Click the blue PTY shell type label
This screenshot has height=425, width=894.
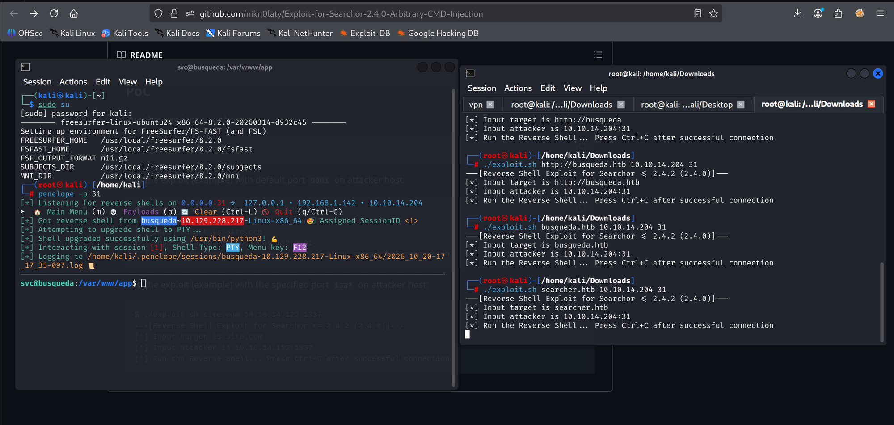(232, 248)
